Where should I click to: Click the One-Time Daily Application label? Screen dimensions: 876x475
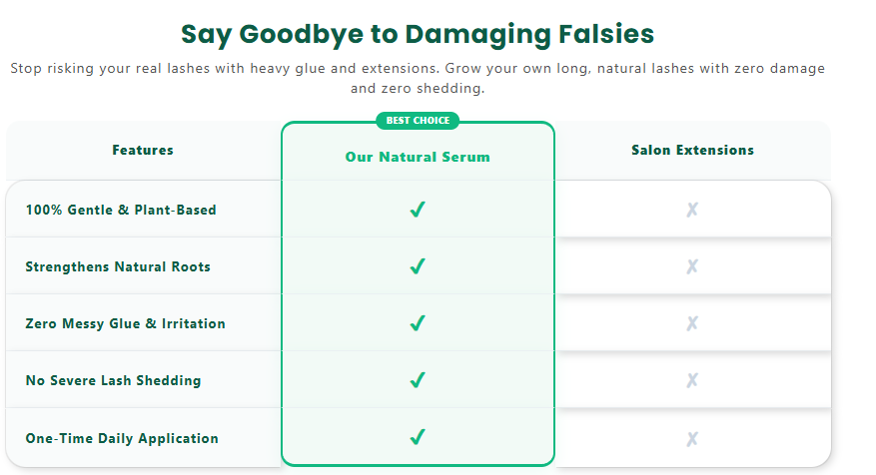122,438
